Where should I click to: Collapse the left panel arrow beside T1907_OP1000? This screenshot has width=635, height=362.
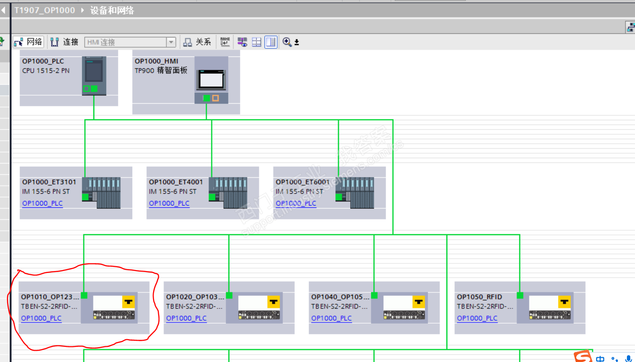point(3,10)
